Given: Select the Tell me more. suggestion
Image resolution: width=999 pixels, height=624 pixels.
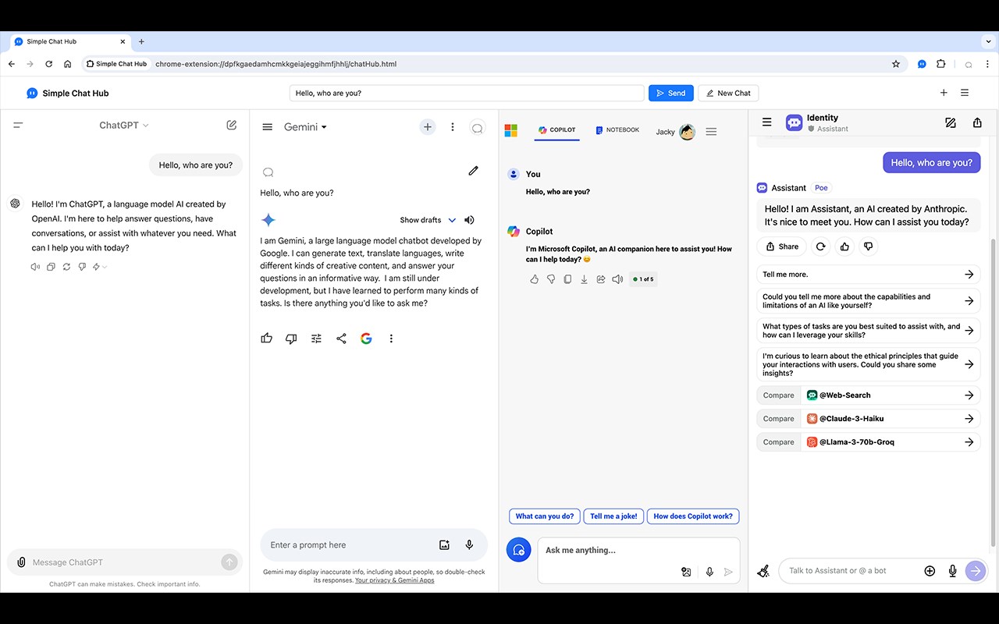Looking at the screenshot, I should pyautogui.click(x=869, y=275).
